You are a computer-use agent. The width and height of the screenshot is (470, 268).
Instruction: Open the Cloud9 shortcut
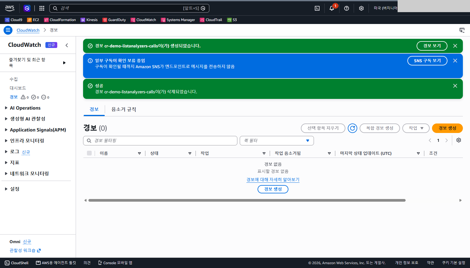[x=14, y=20]
